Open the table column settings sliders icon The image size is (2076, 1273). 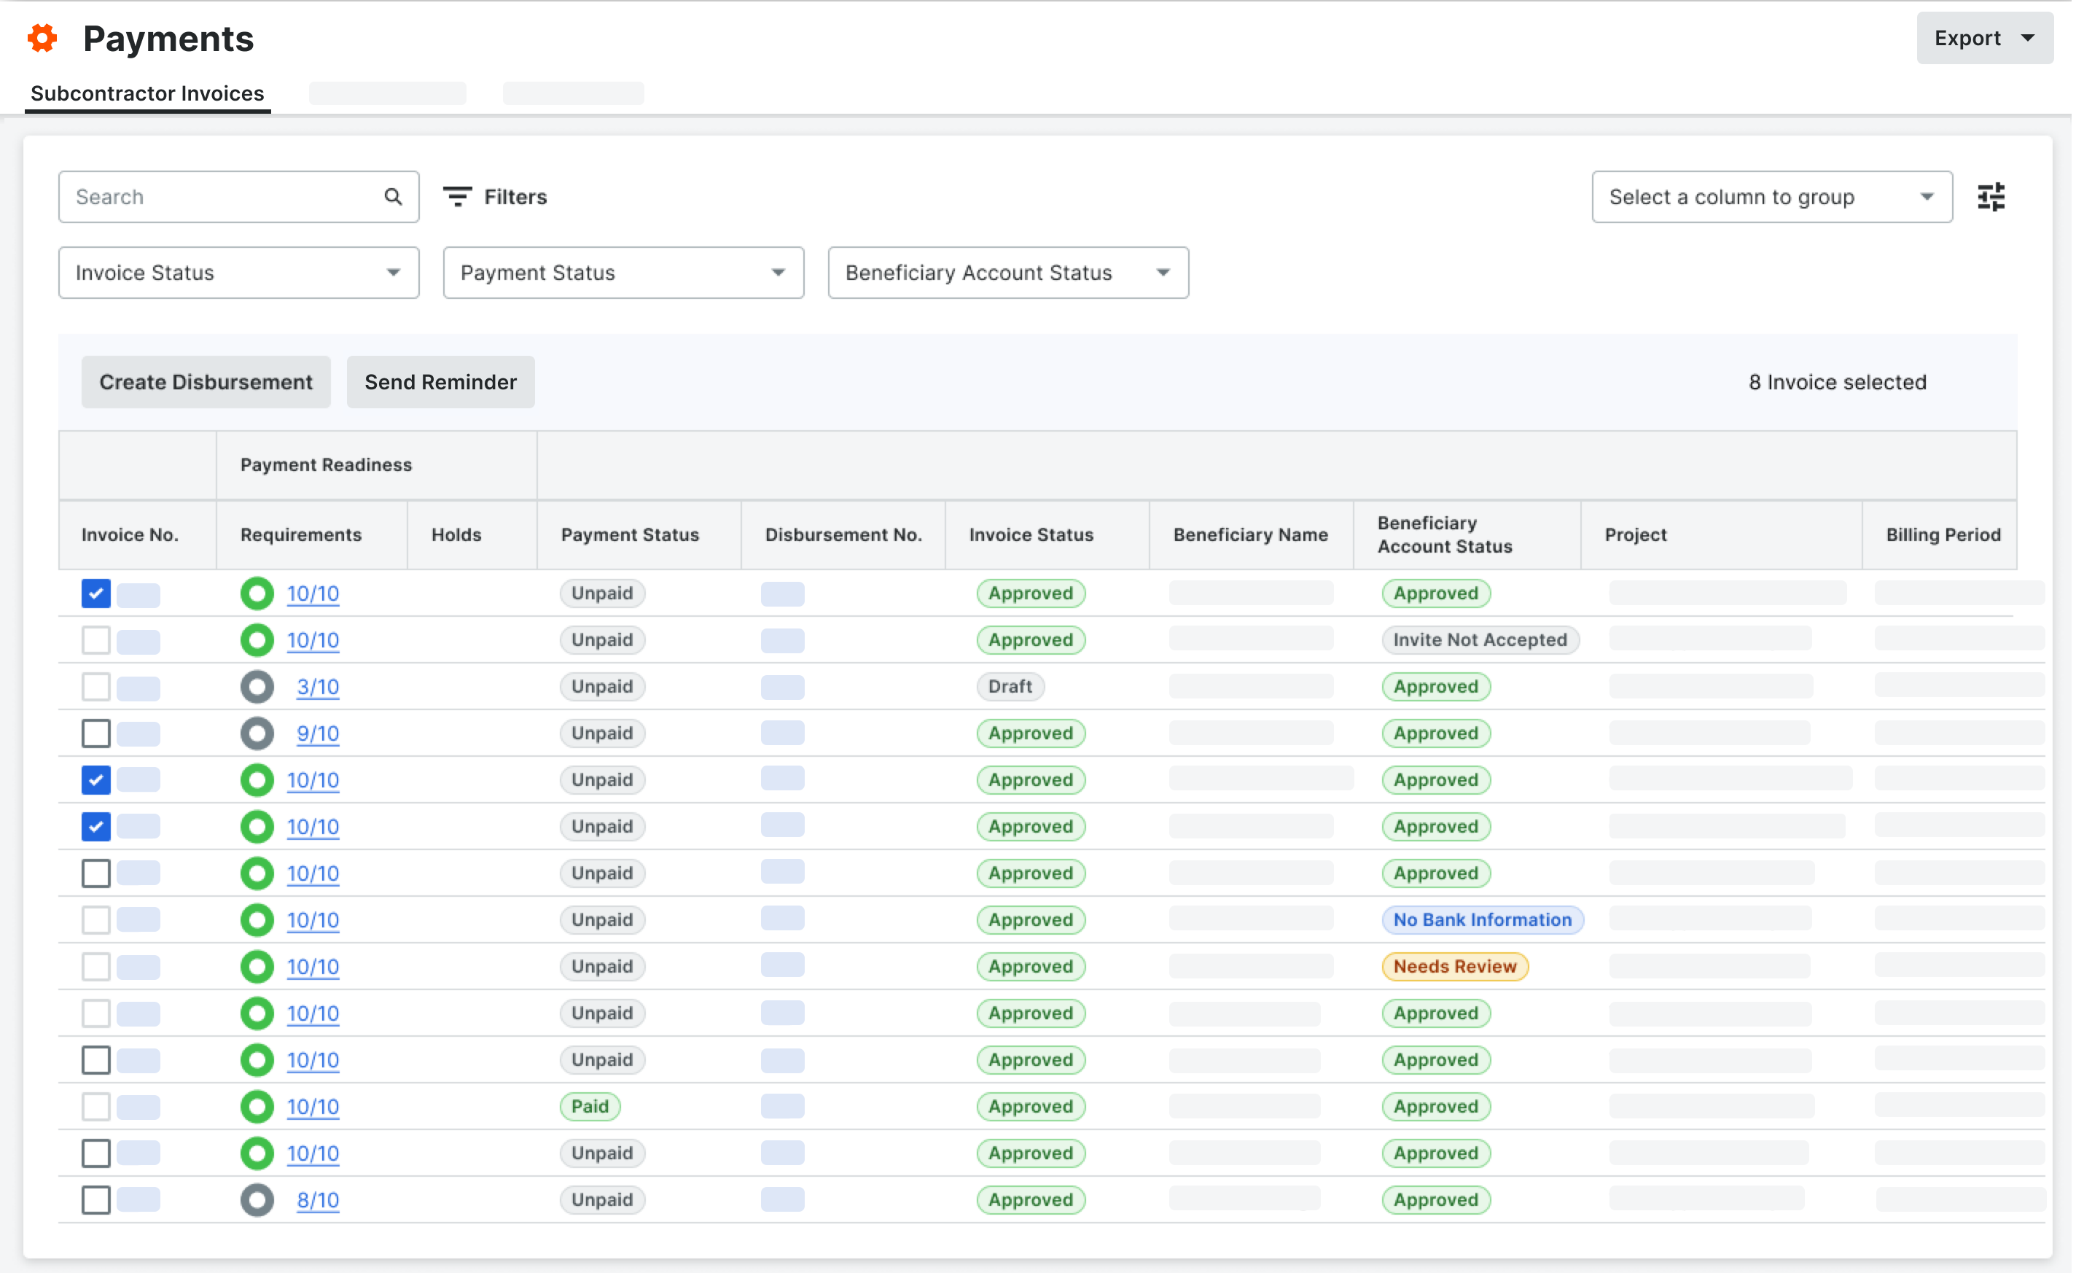point(1991,197)
